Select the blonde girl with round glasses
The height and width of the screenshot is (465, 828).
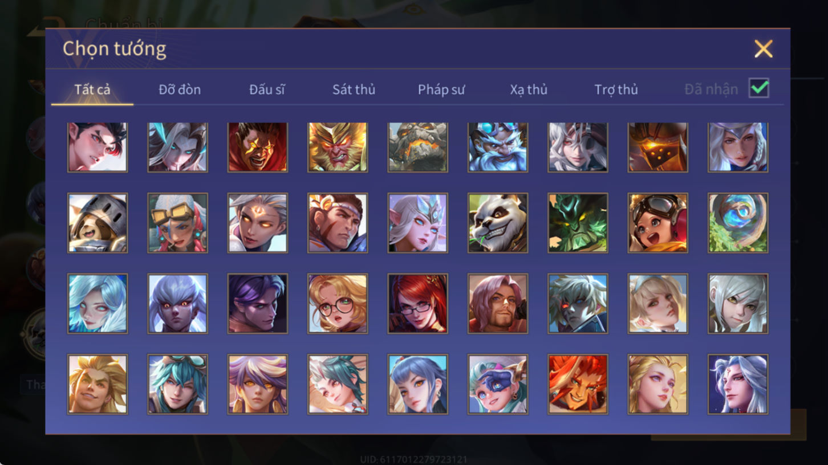338,303
